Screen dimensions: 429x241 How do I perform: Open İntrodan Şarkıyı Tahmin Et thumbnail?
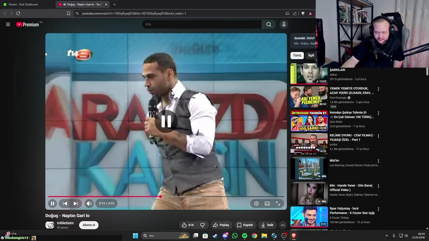tap(309, 121)
